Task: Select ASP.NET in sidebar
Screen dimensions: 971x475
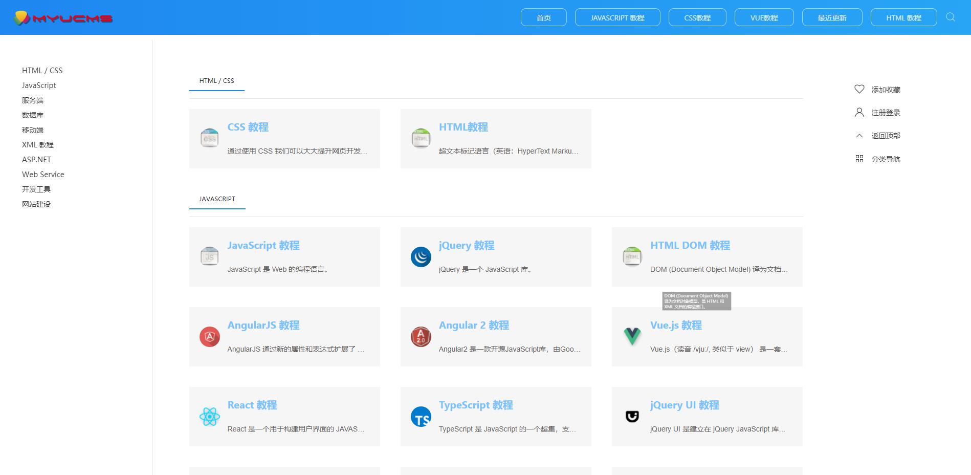Action: pos(37,160)
